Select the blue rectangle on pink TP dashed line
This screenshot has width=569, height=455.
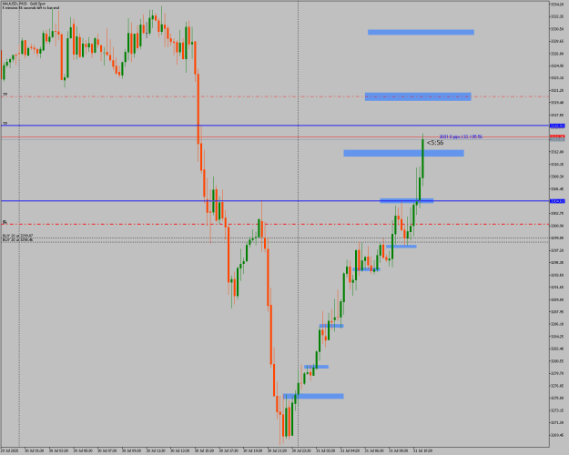pos(418,96)
